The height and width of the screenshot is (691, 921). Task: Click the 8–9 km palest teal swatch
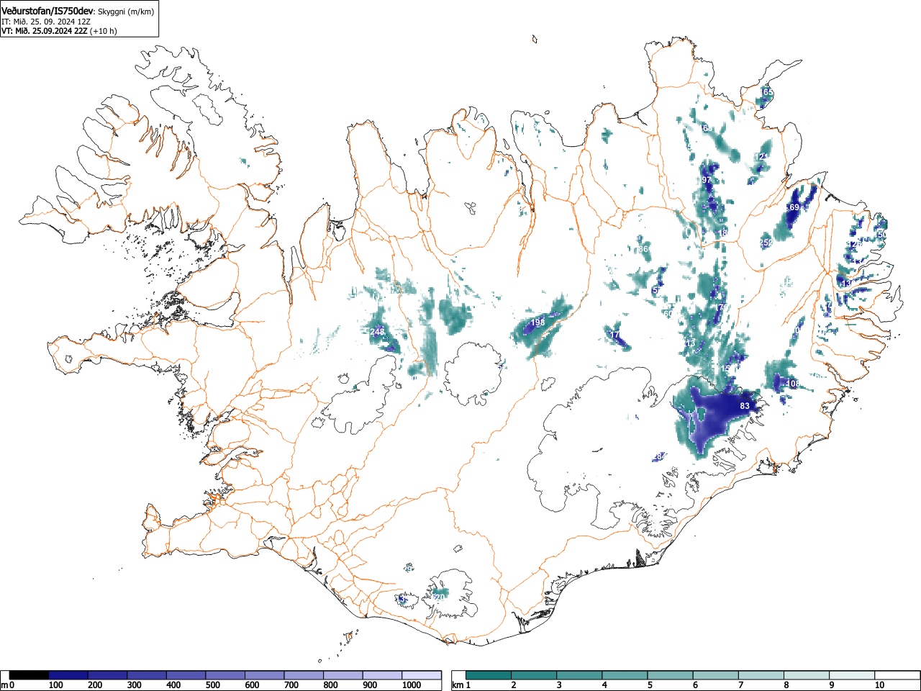point(806,675)
